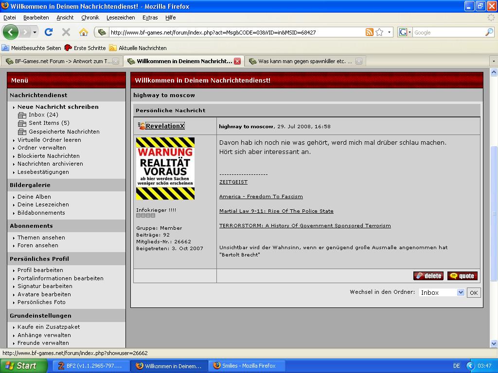
Task: Open the Inbox folder icon in sidebar
Action: pos(22,115)
